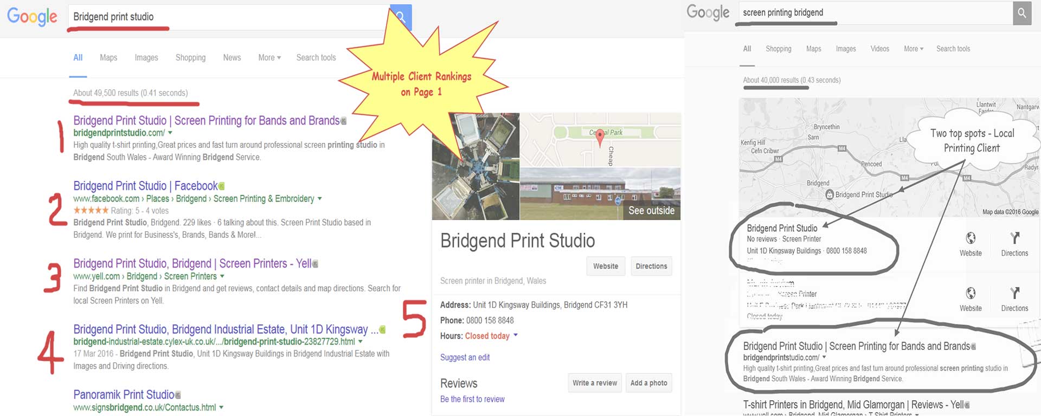Open More dropdown in right search tabs
This screenshot has width=1041, height=416.
[x=914, y=49]
